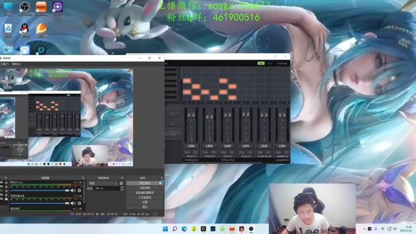
Task: Toggle Dub button under HW Out 3/4 strip
Action: (205, 152)
